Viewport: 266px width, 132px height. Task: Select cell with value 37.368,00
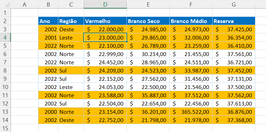(234, 120)
